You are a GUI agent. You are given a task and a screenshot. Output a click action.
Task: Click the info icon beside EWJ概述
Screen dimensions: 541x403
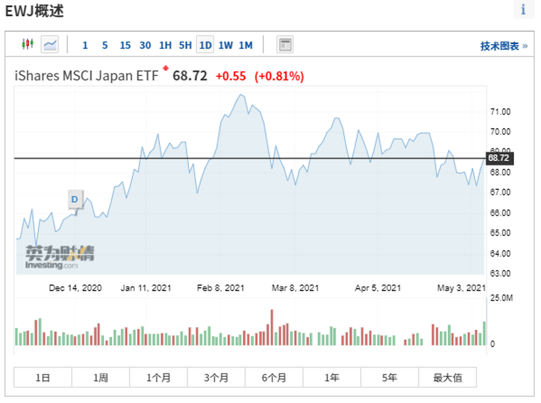click(524, 10)
